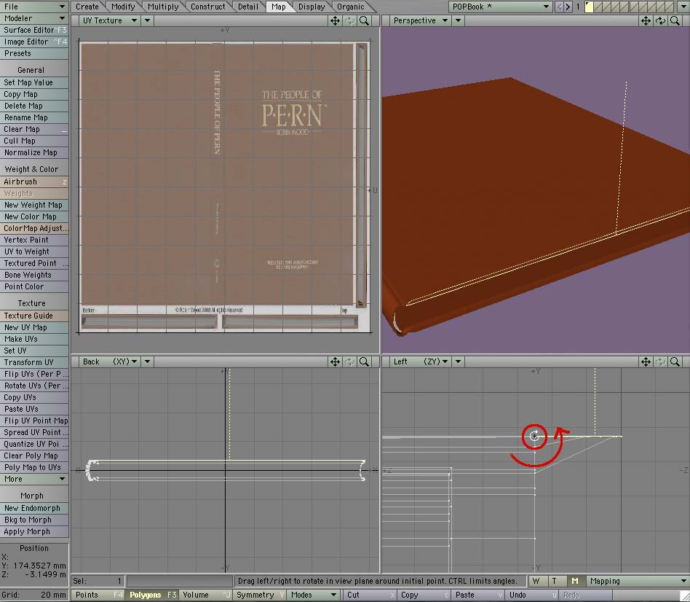Click the Paste button in bottom bar
The image size is (690, 602).
pyautogui.click(x=477, y=595)
